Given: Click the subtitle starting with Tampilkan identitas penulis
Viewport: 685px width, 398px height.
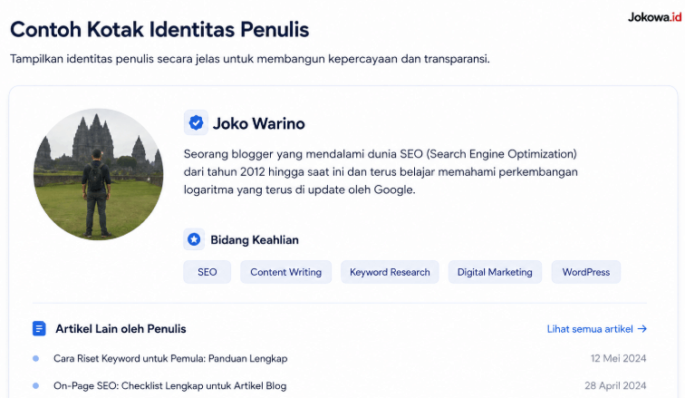Looking at the screenshot, I should click(250, 59).
